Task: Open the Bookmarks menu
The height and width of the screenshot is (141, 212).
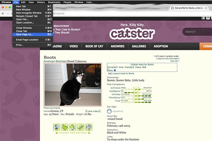Action: click(54, 2)
